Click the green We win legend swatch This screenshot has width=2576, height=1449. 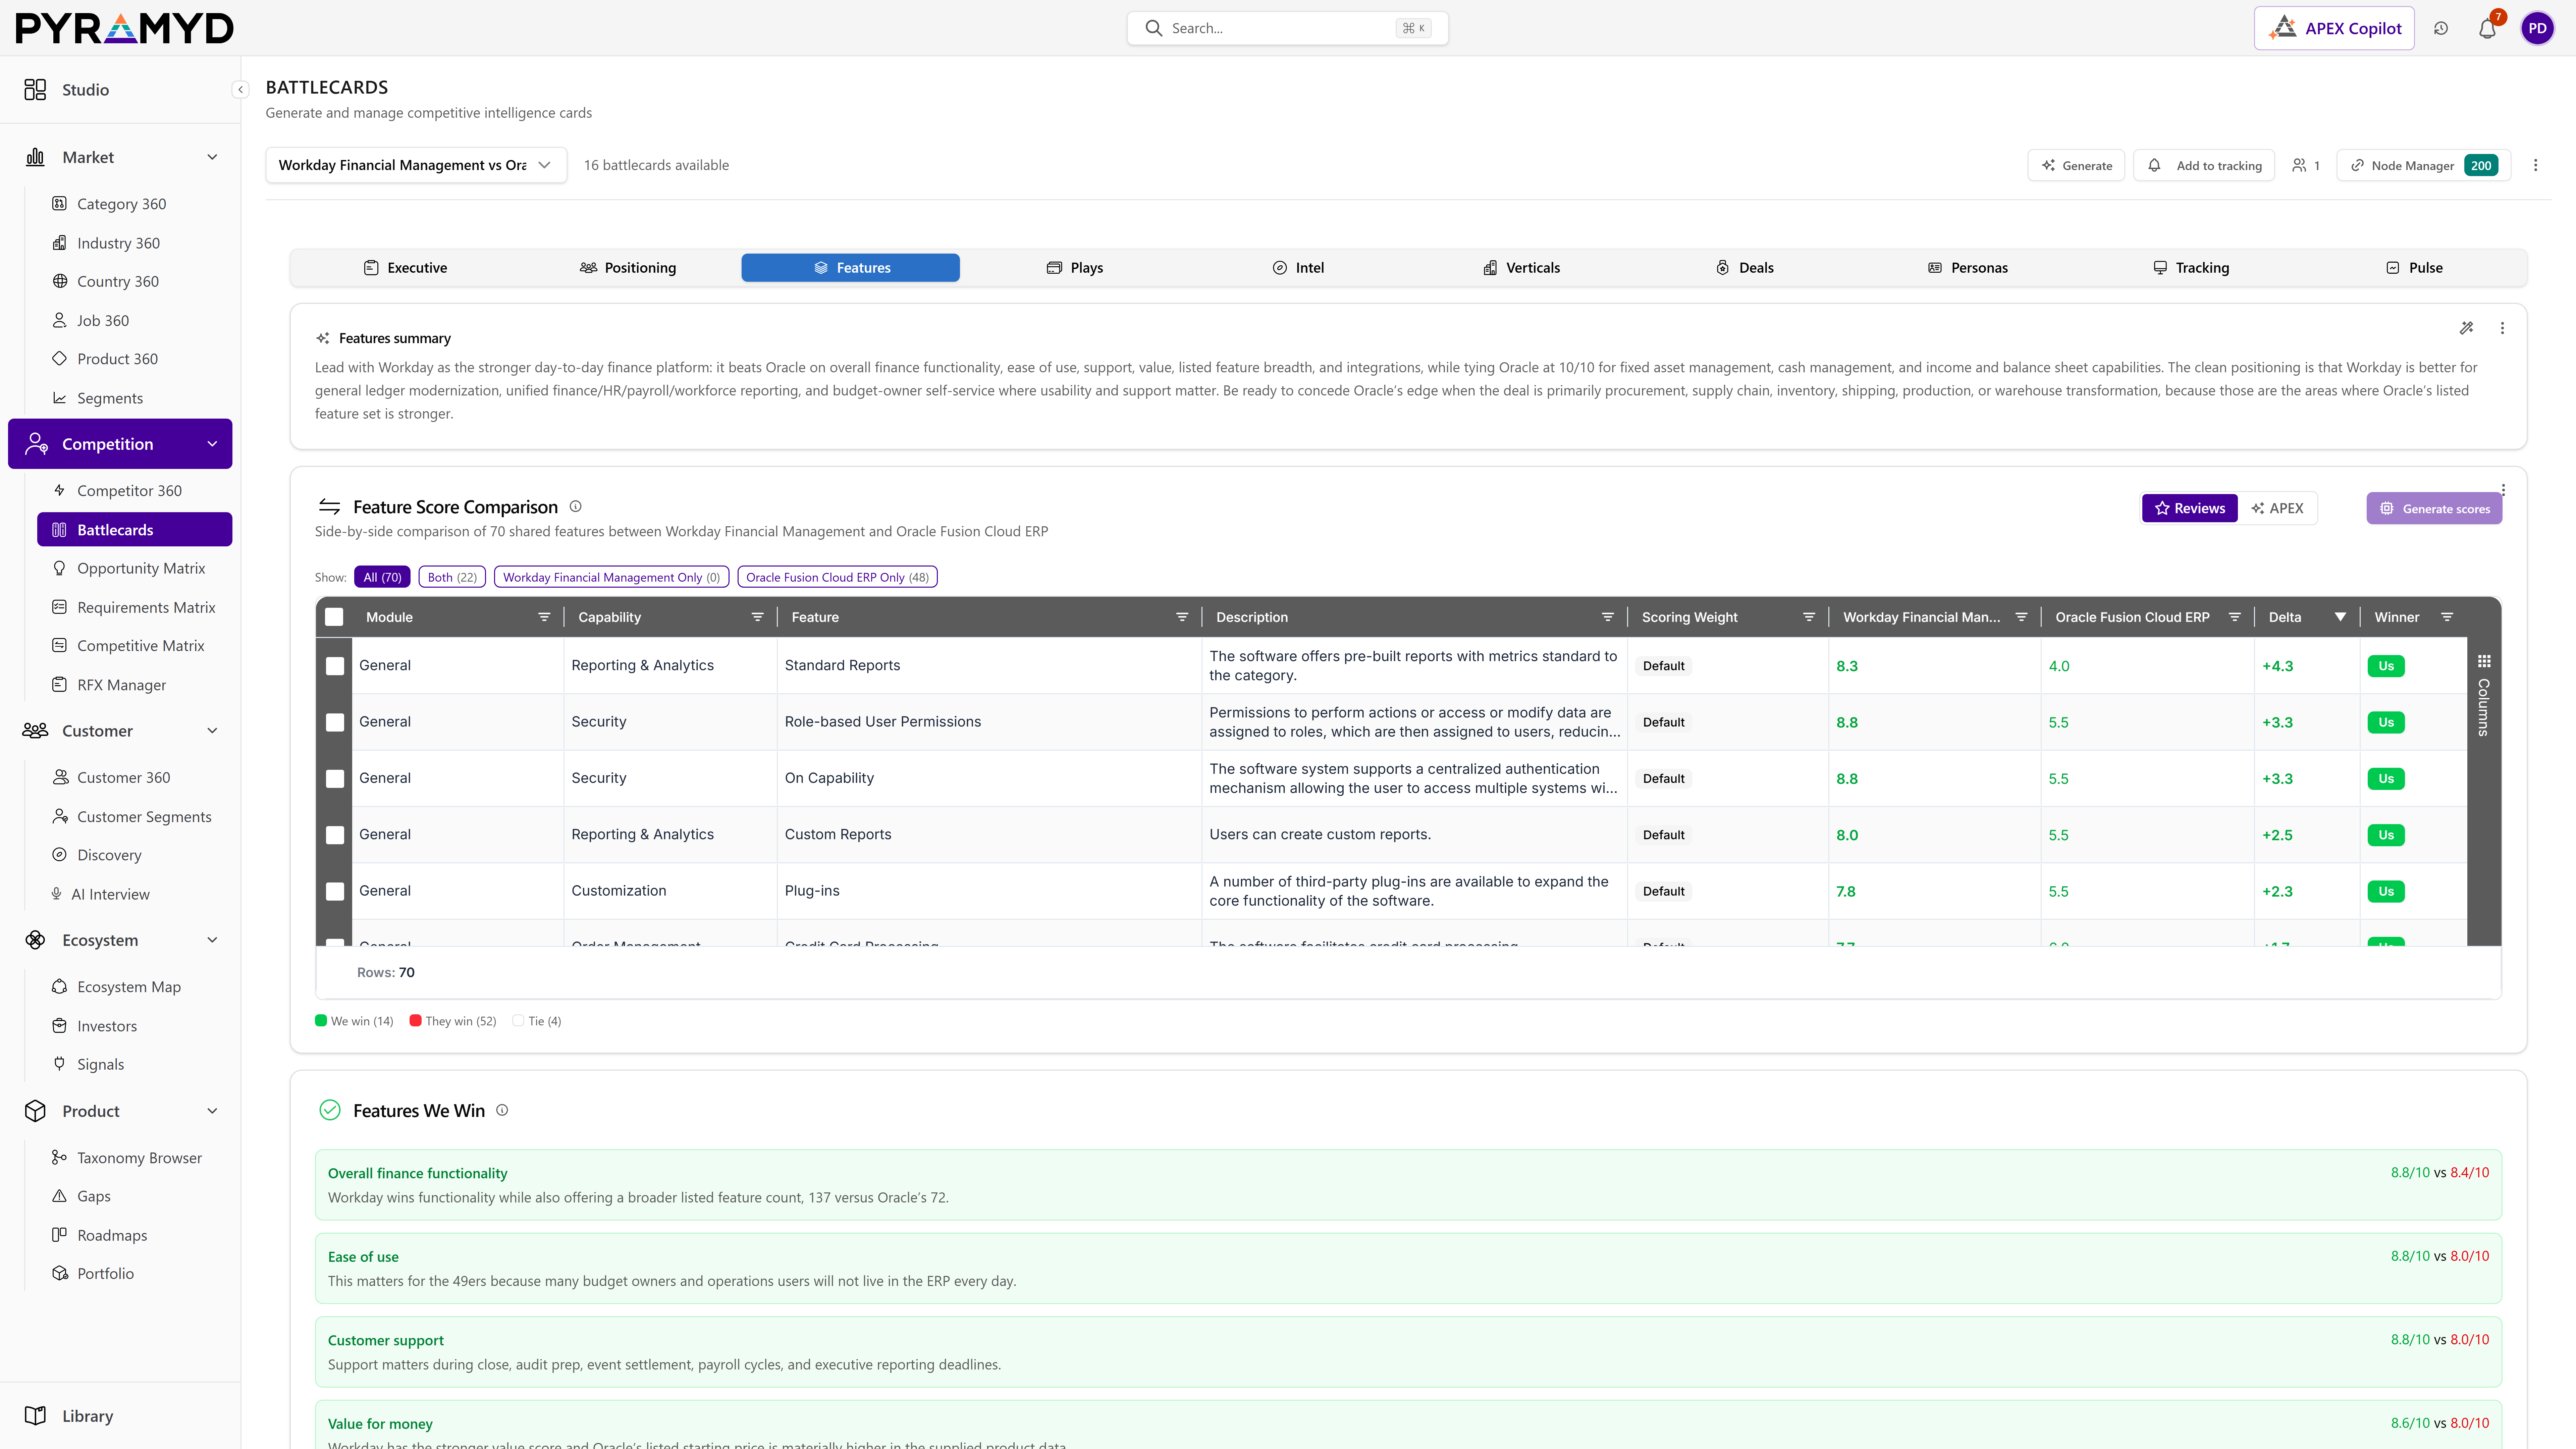[x=321, y=1021]
